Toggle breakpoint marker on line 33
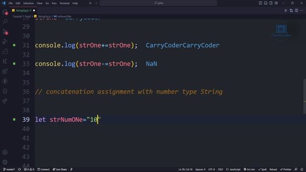Screen dimensions: 306x172 pos(14,64)
